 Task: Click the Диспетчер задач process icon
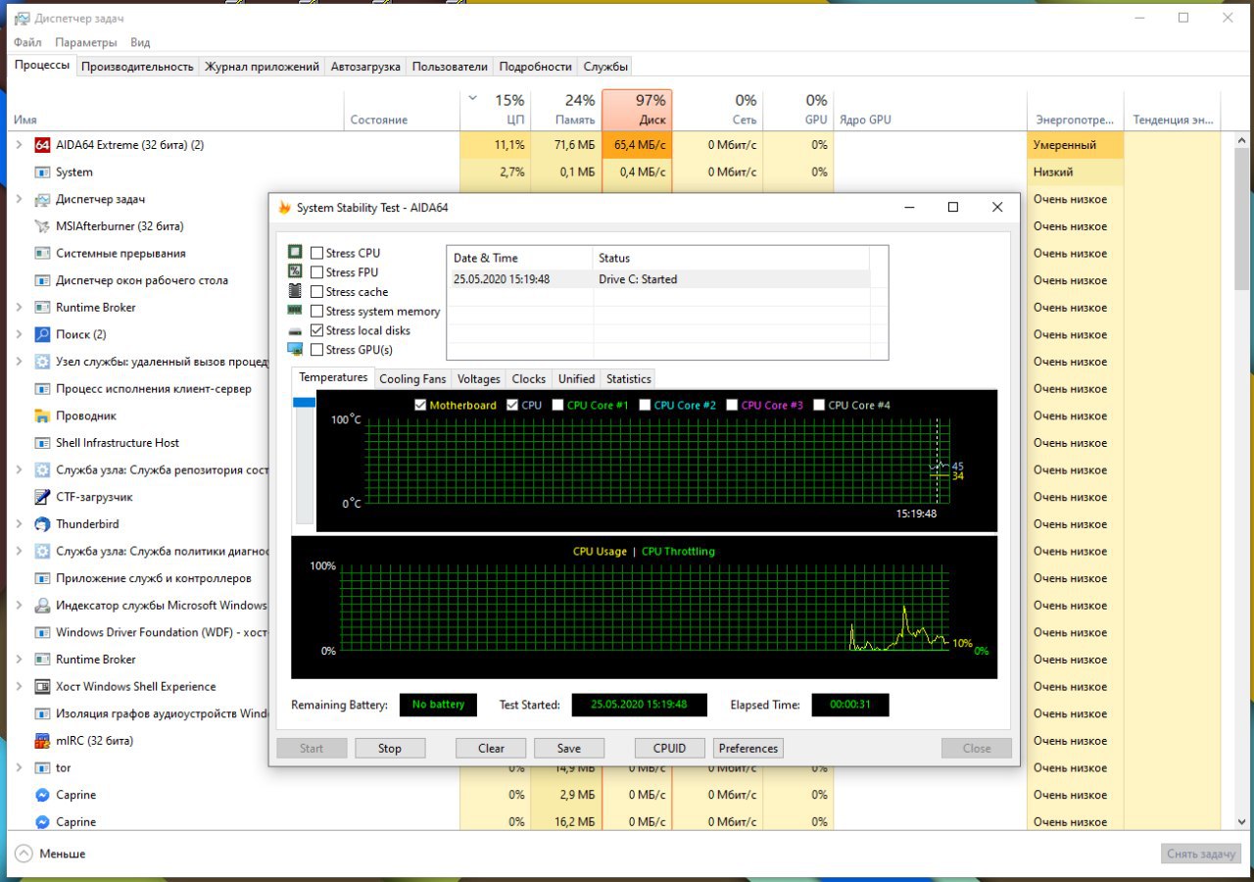pos(42,199)
